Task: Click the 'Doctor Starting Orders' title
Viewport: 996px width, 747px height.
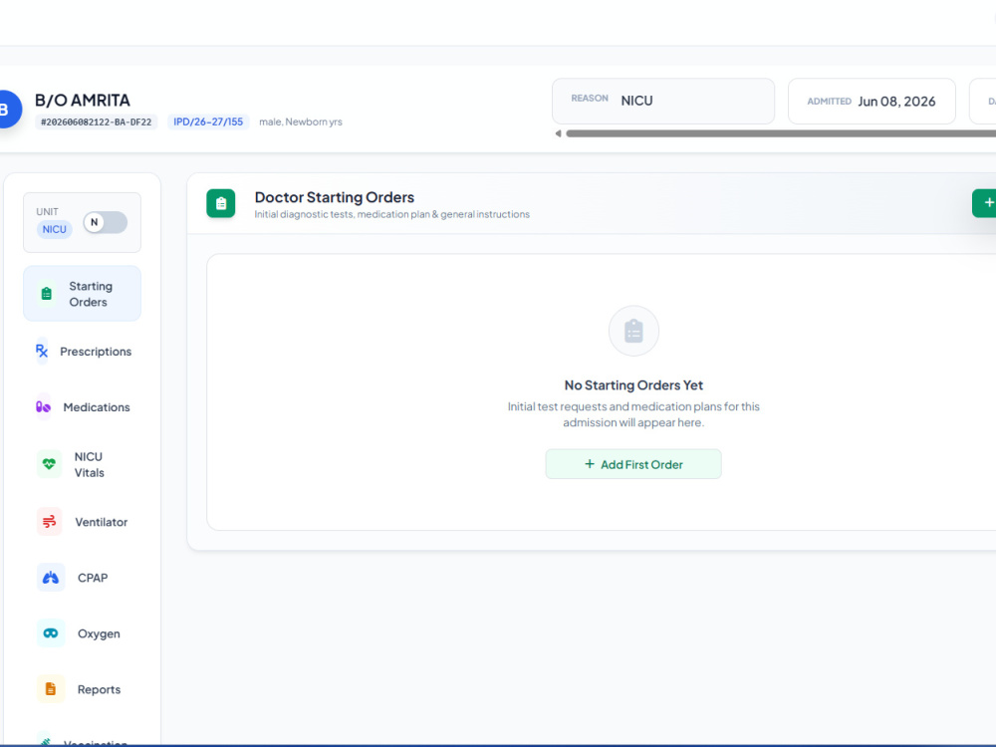Action: 334,197
